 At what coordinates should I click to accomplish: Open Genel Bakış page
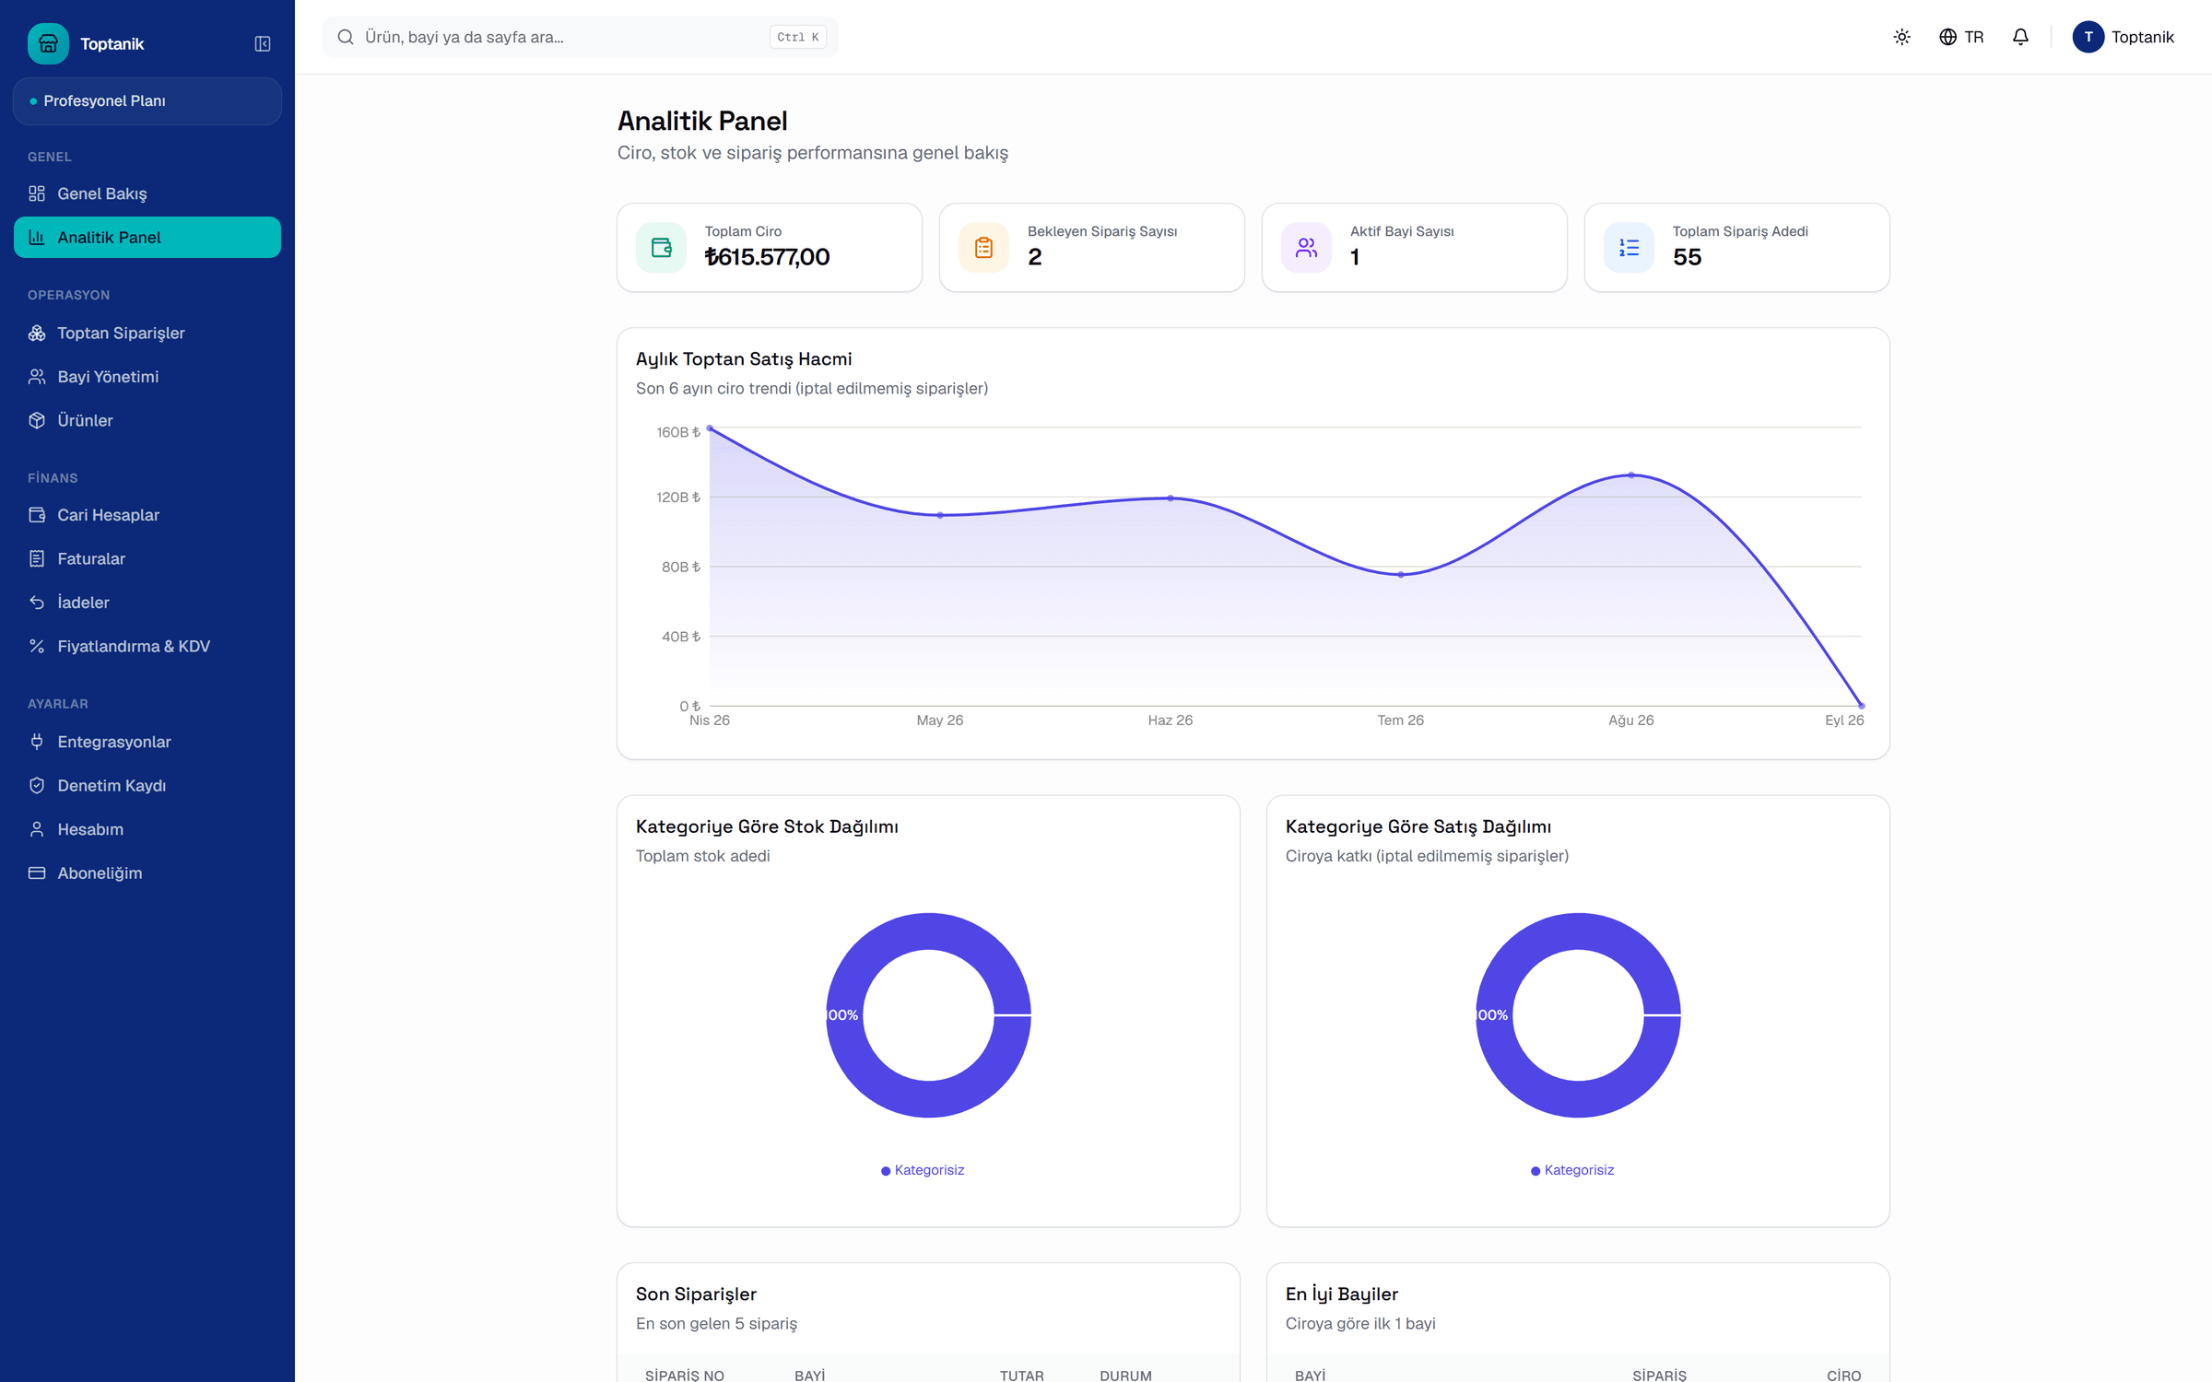(x=147, y=193)
